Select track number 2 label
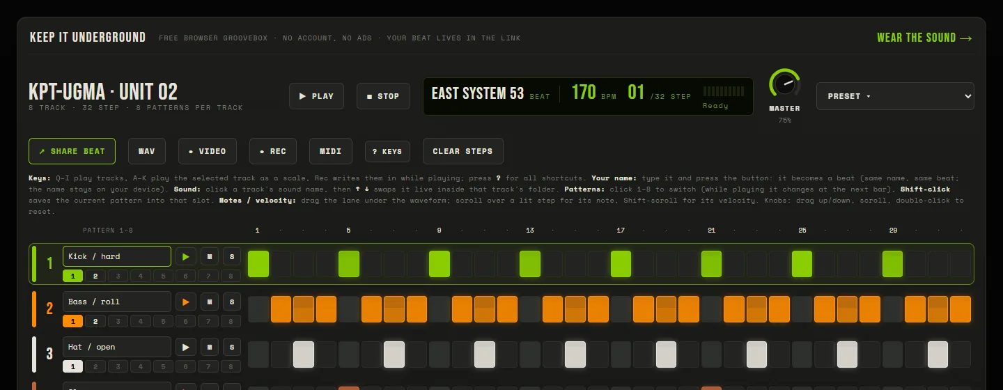 point(49,309)
